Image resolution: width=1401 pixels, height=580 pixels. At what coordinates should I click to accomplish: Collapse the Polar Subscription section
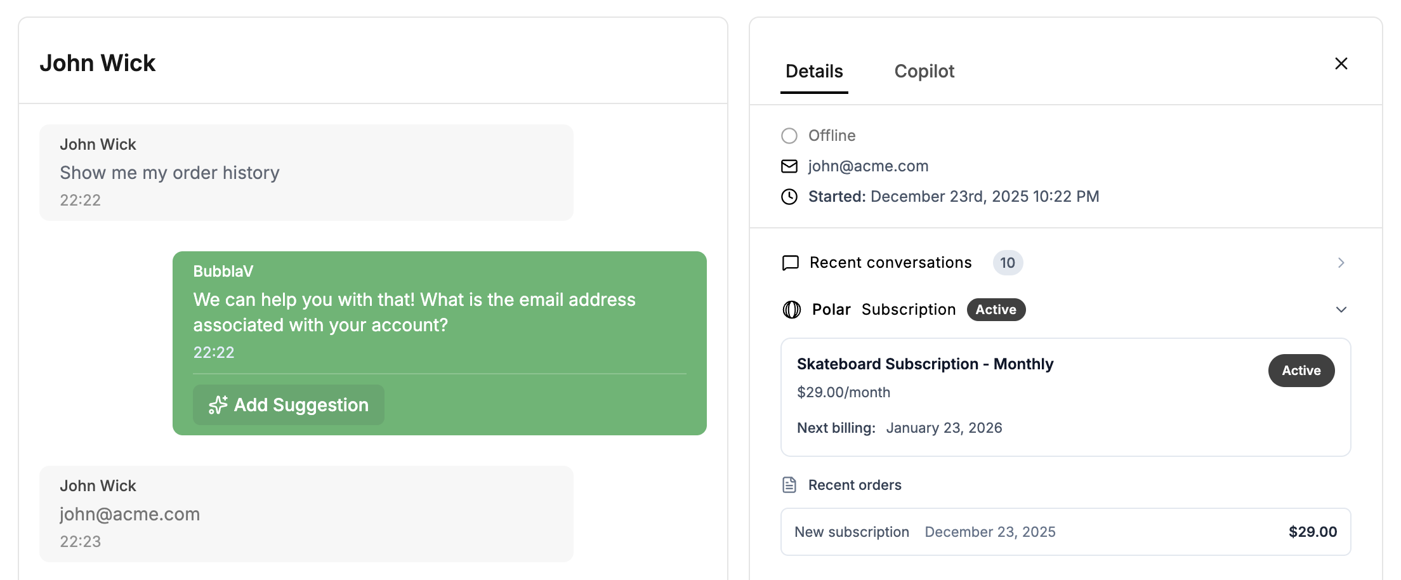[x=1341, y=310]
